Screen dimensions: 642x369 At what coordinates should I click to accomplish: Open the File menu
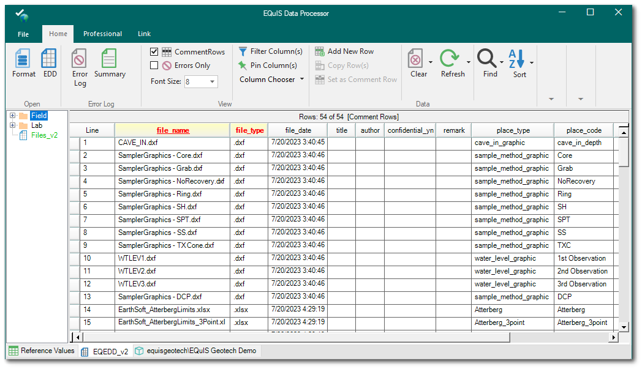tap(23, 34)
